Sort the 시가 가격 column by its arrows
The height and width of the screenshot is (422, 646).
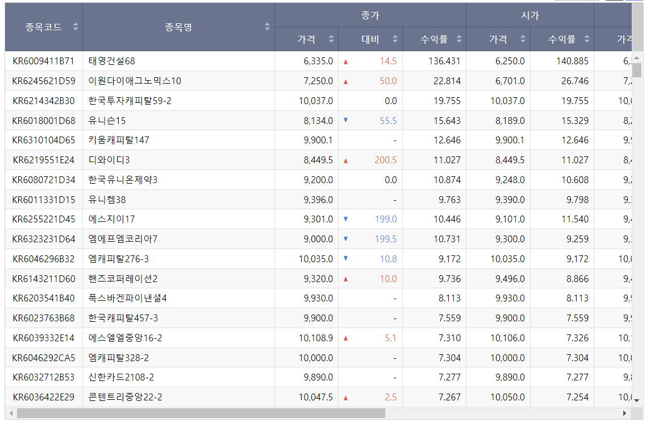click(523, 39)
